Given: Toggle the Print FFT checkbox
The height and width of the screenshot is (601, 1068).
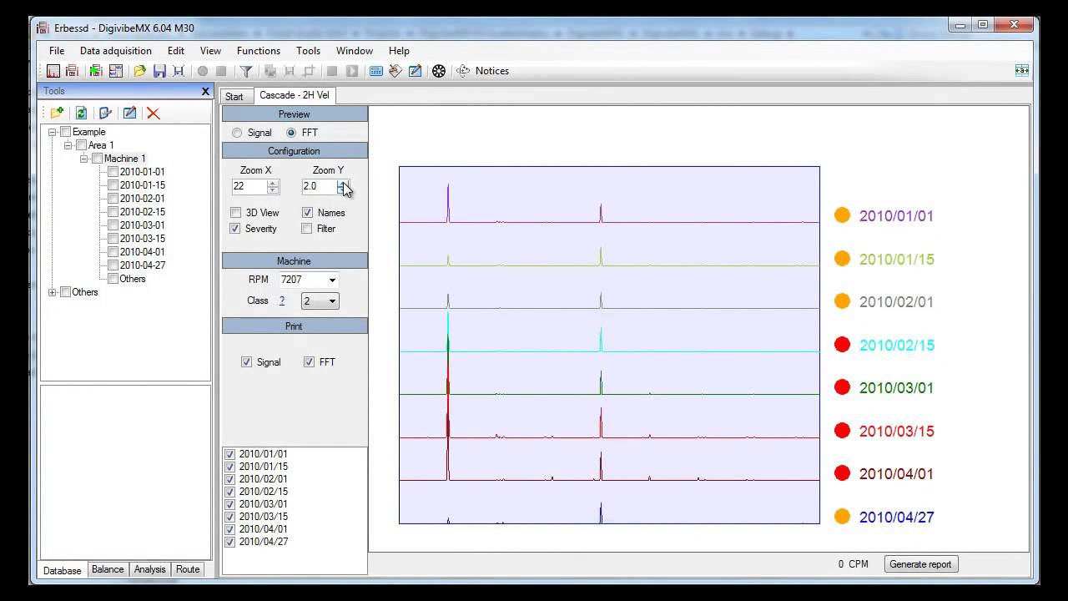Looking at the screenshot, I should pyautogui.click(x=310, y=362).
